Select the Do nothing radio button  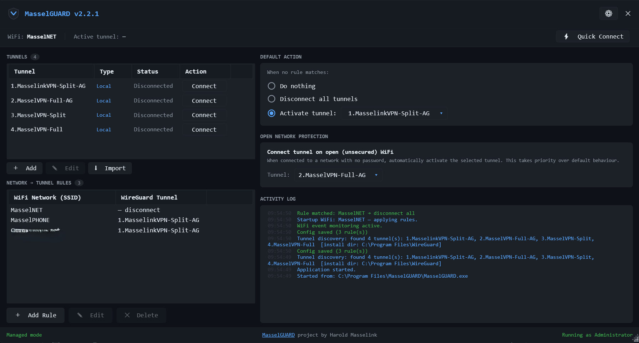pos(271,86)
